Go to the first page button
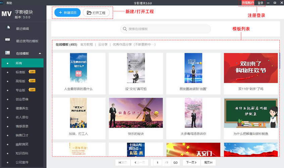This screenshot has height=168, width=284. [123, 162]
